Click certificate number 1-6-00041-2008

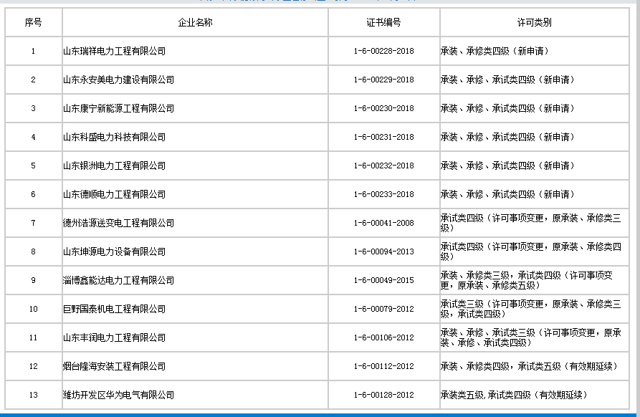383,224
